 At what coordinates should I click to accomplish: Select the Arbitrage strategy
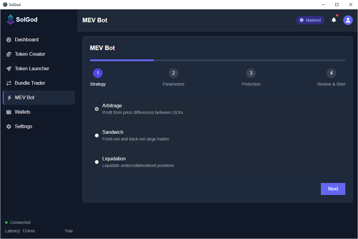tap(97, 109)
